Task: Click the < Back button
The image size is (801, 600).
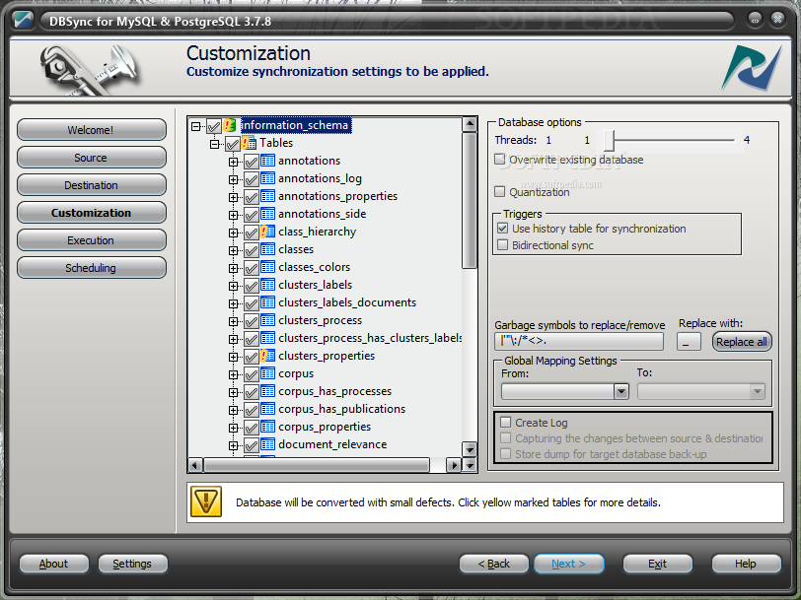Action: [x=493, y=564]
